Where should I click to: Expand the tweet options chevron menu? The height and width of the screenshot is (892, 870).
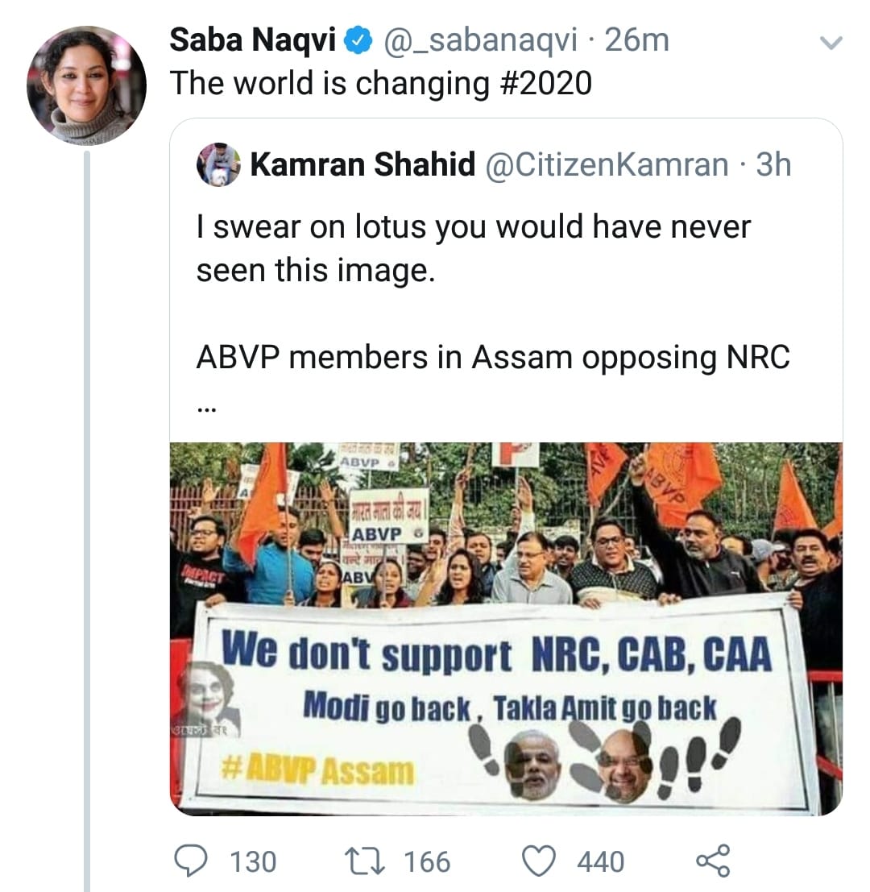tap(830, 42)
